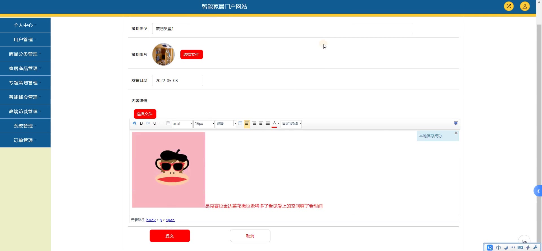The image size is (542, 251).
Task: Click 选择文件 button next to 策划图片
Action: pyautogui.click(x=191, y=54)
